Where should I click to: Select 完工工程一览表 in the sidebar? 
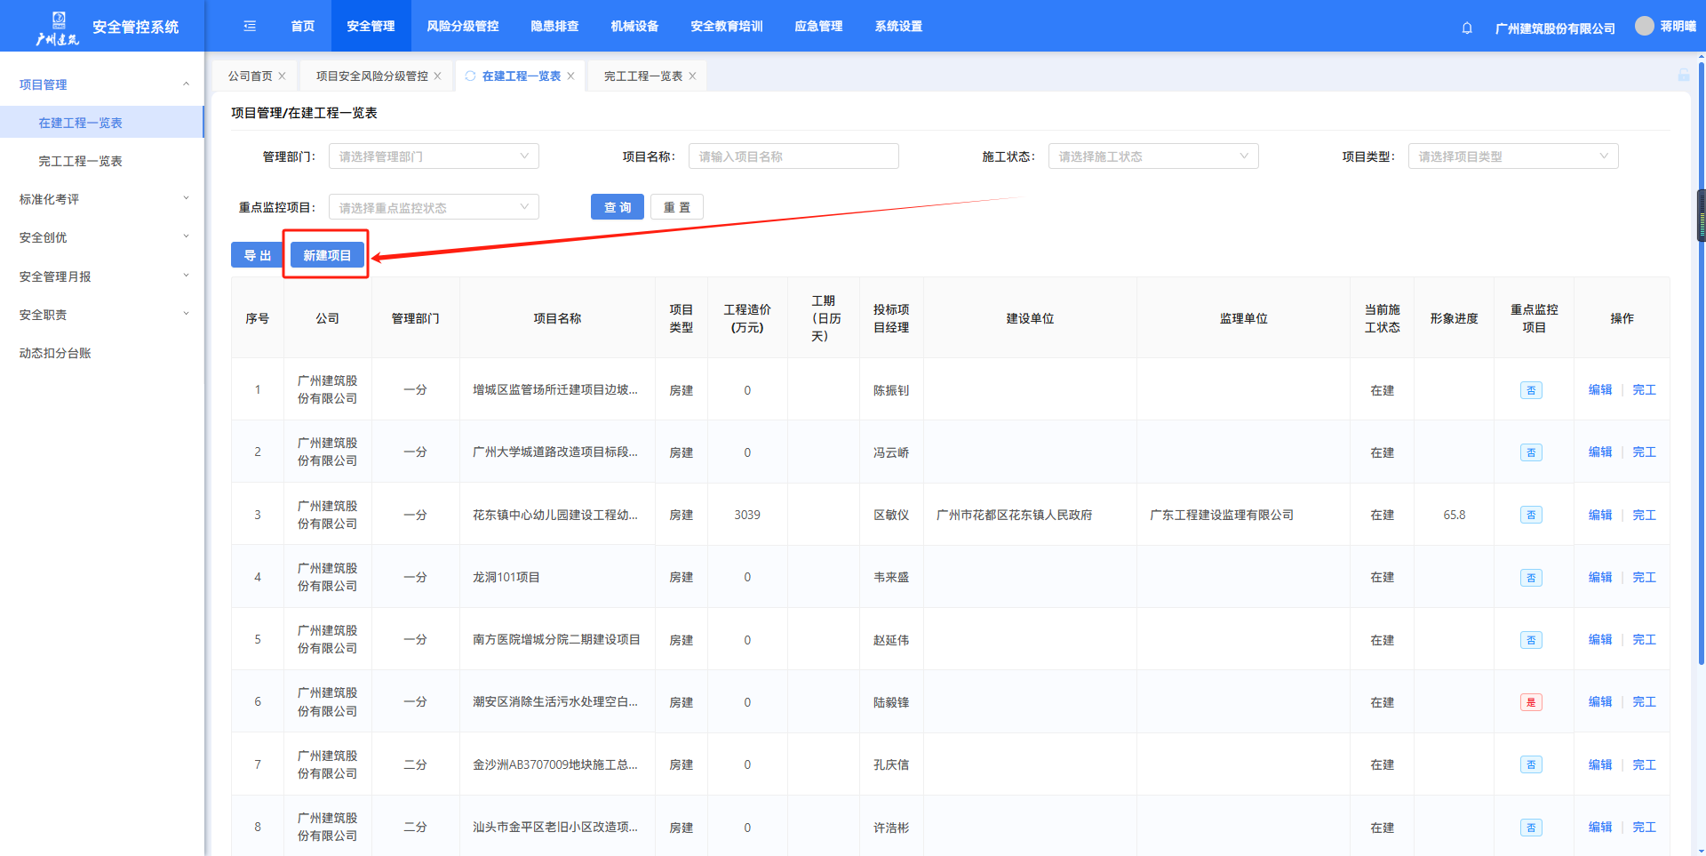80,161
